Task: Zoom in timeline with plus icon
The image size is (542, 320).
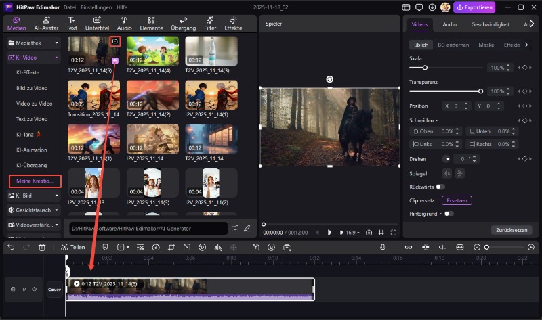Action: [531, 247]
